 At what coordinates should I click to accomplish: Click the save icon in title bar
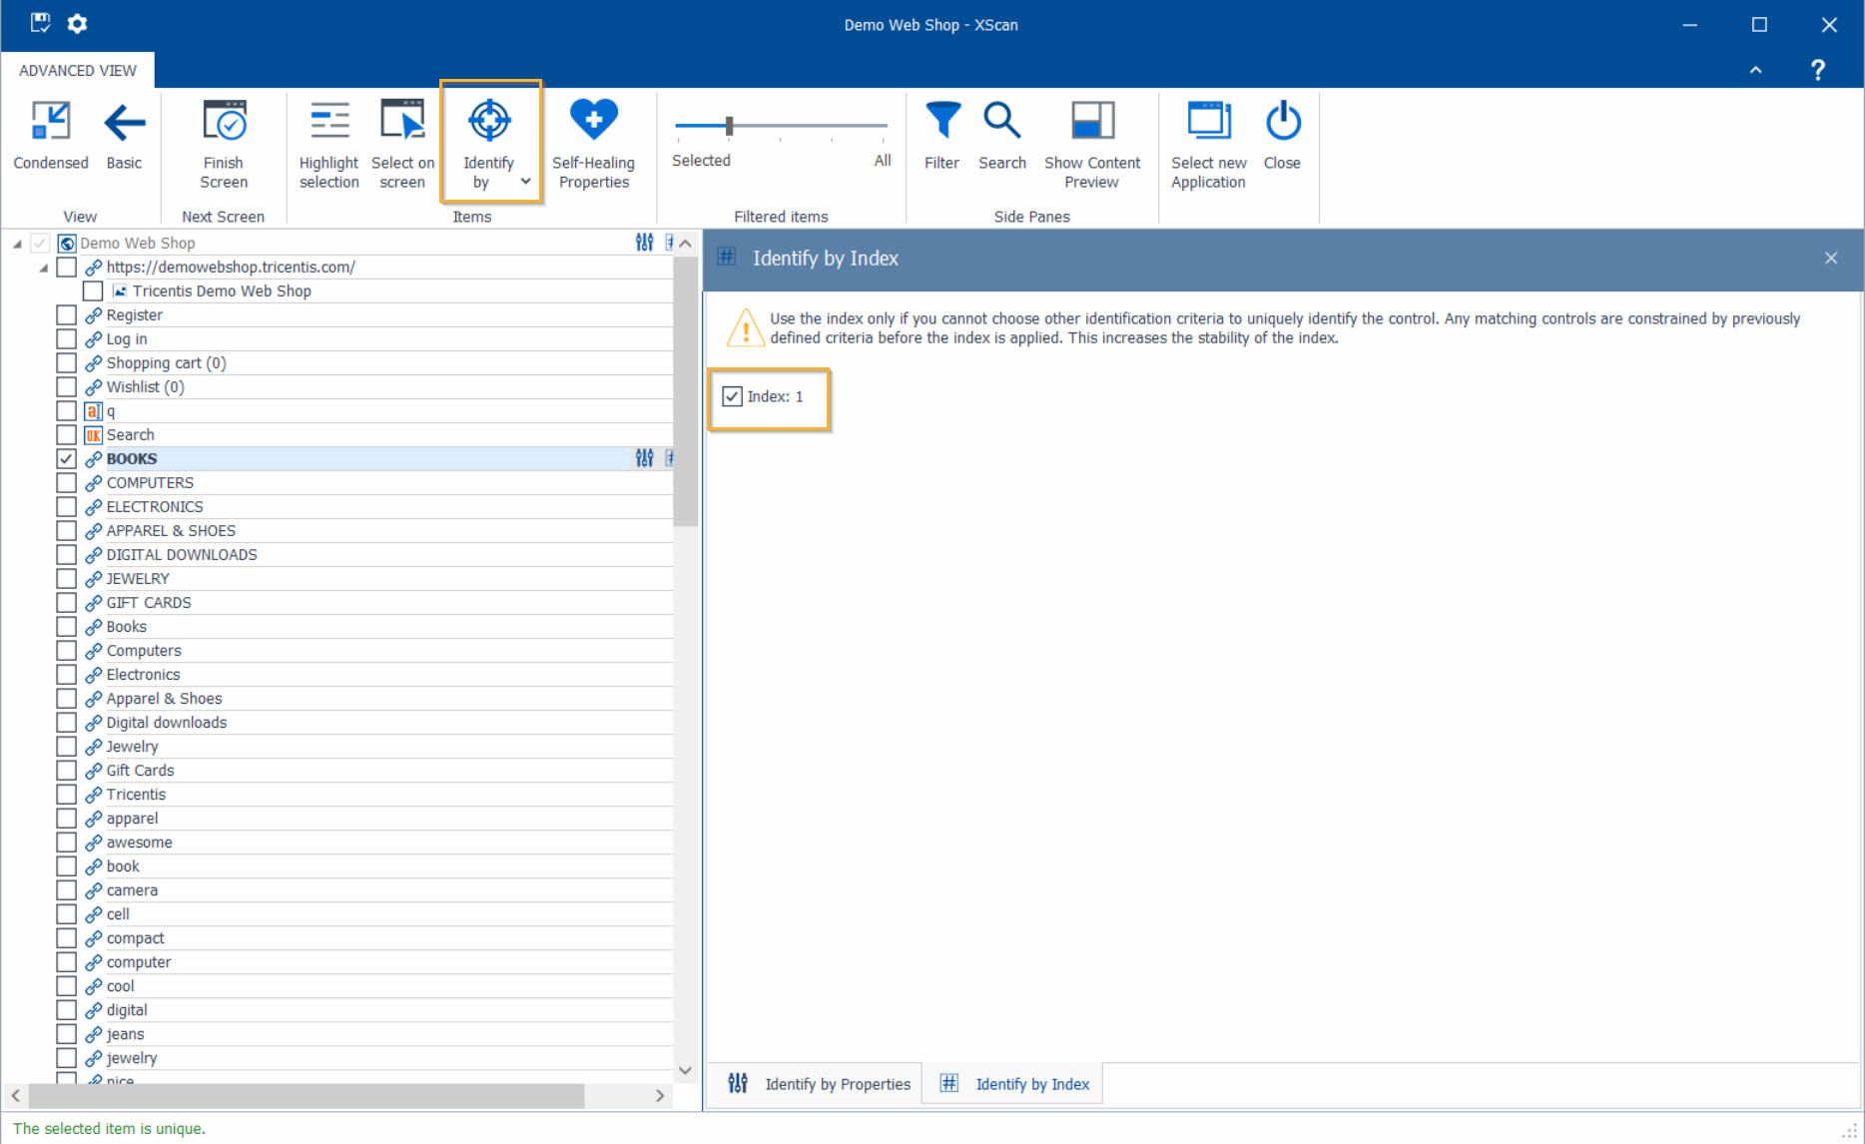tap(41, 23)
